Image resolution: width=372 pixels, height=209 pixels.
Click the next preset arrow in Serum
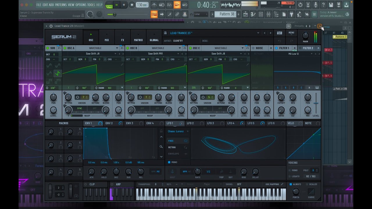(270, 33)
